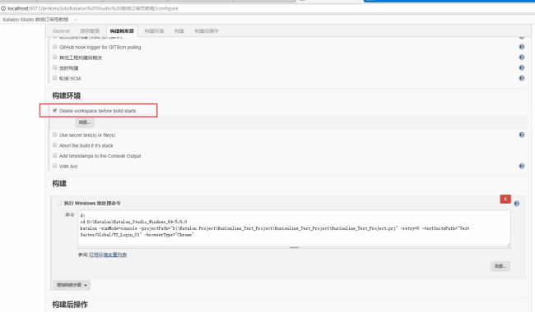Open help icon for With Ant row
Screen dimensions: 535x312
point(521,167)
